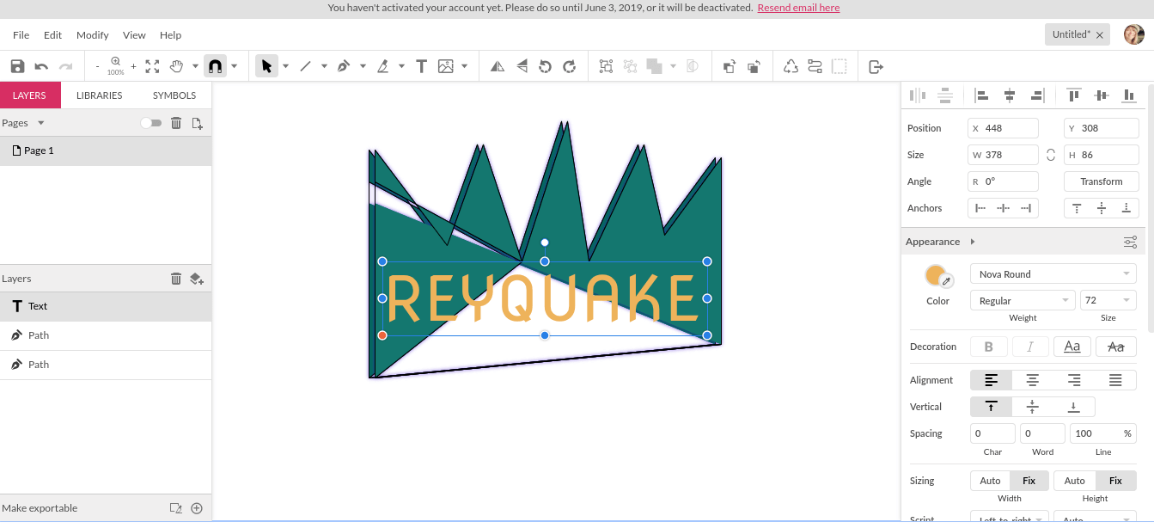Set vertical alignment to bottom
1154x528 pixels.
(x=1074, y=407)
